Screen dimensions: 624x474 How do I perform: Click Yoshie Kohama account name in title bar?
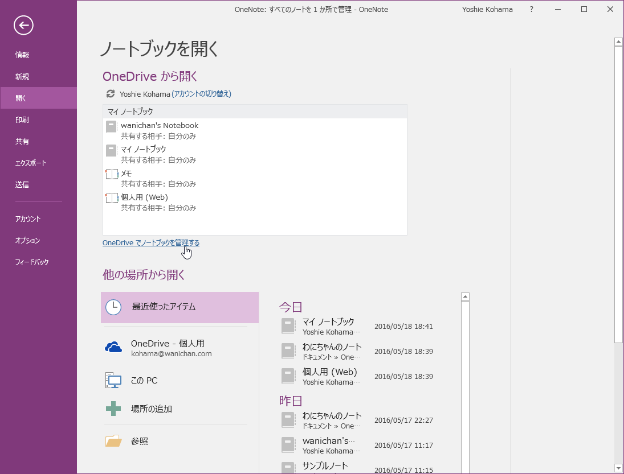487,10
